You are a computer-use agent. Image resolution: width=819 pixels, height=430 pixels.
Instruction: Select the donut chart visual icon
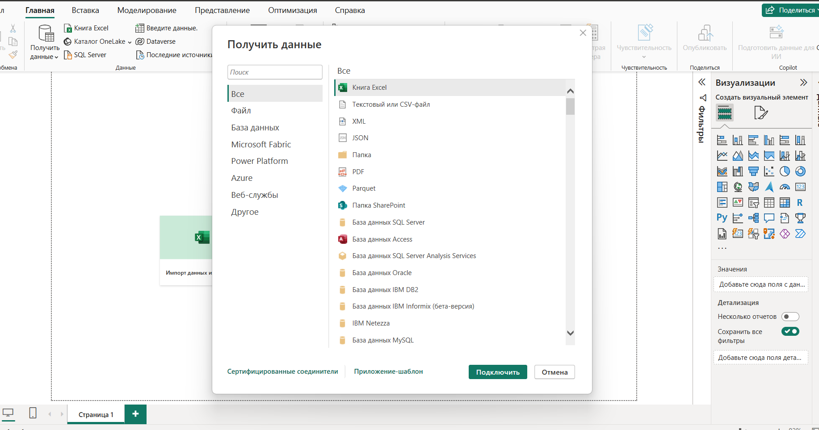800,171
